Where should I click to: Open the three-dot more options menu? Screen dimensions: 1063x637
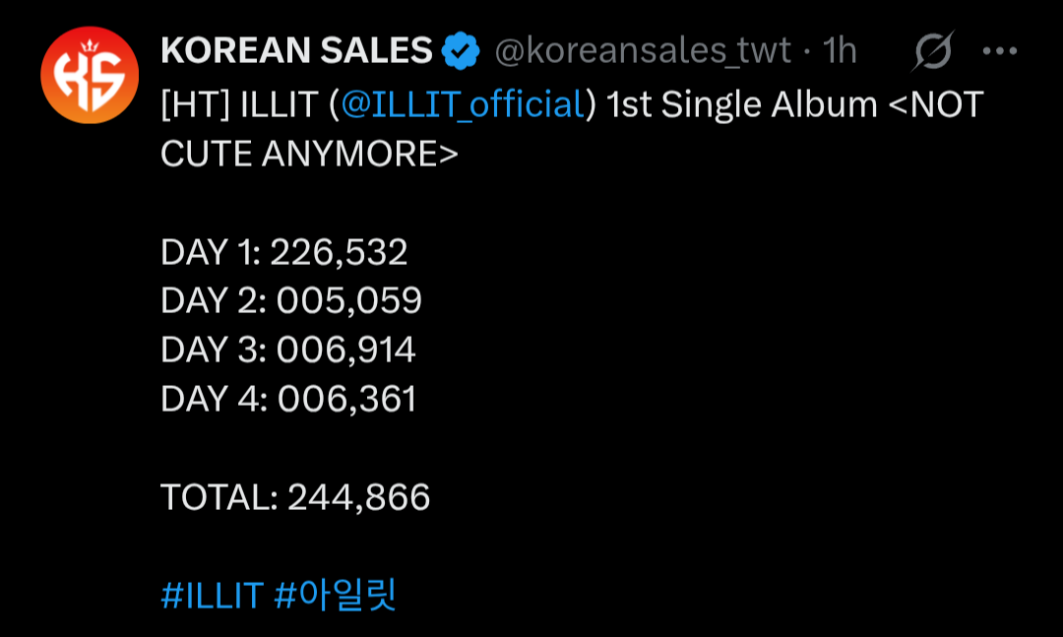(1000, 51)
